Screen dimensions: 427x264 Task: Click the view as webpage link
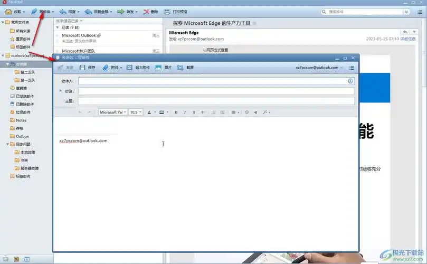point(215,50)
